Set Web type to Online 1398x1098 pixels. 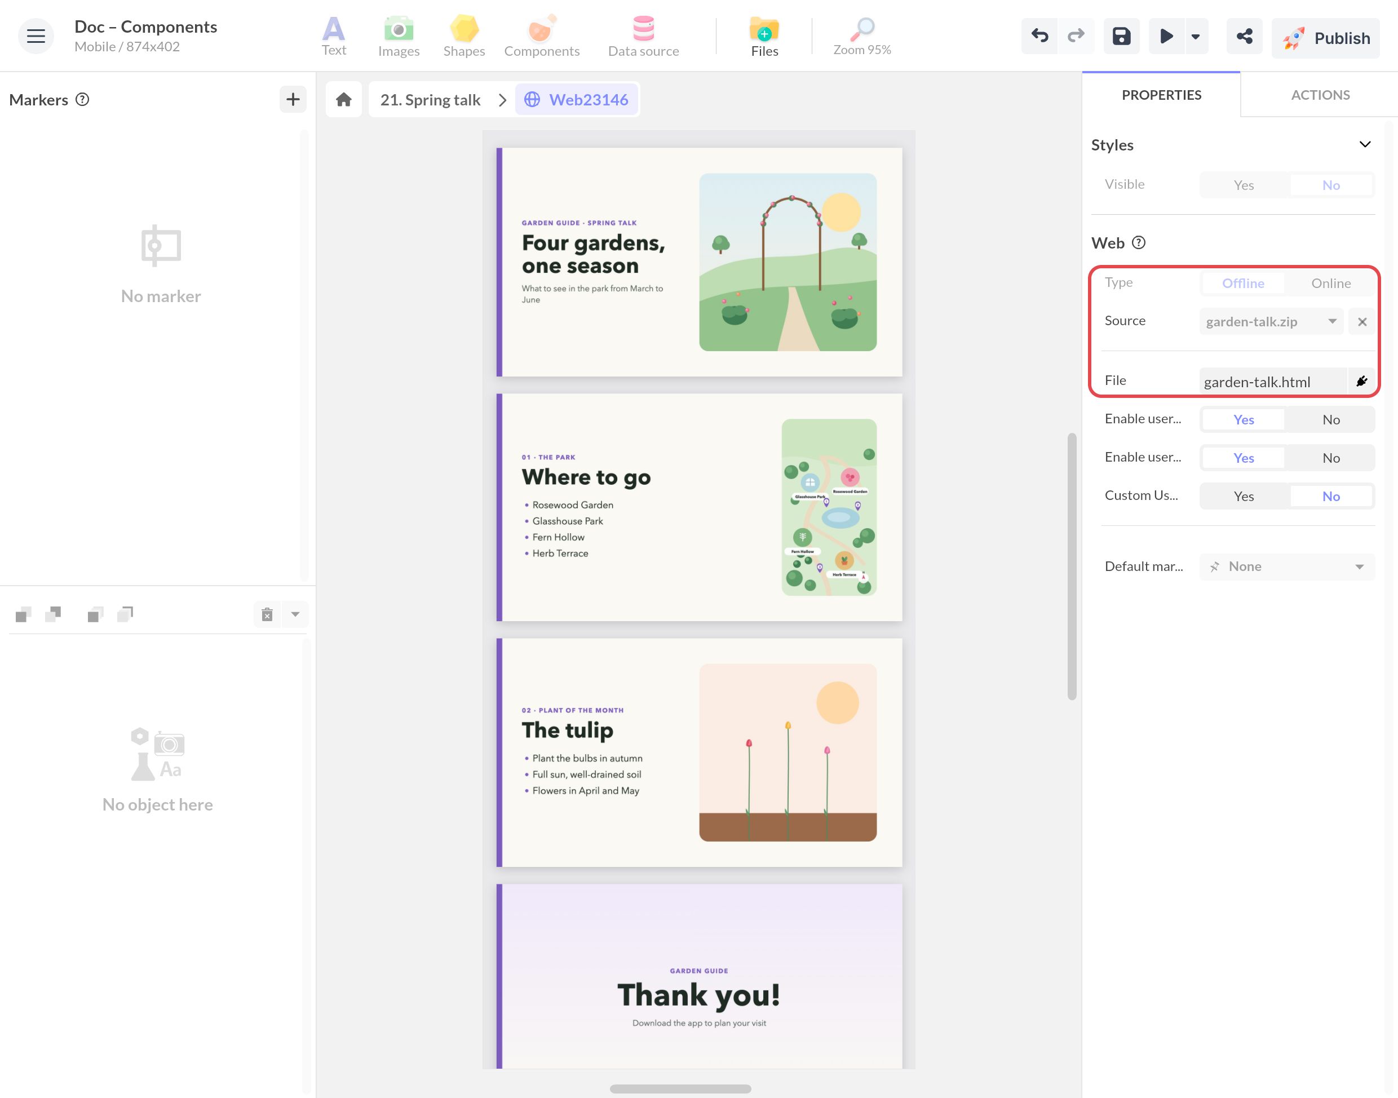pyautogui.click(x=1331, y=284)
